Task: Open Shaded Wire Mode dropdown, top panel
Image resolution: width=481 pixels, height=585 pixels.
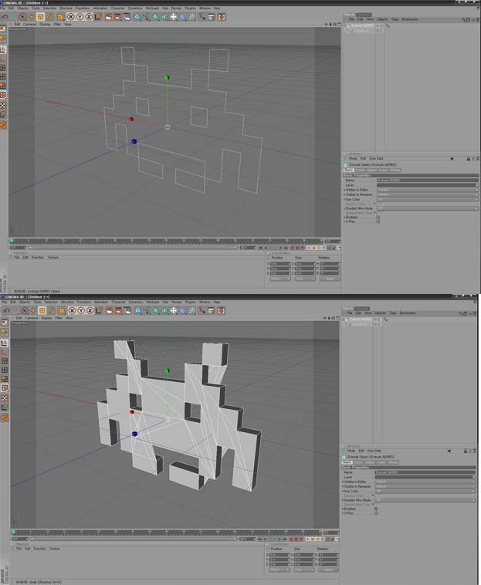Action: tap(427, 208)
